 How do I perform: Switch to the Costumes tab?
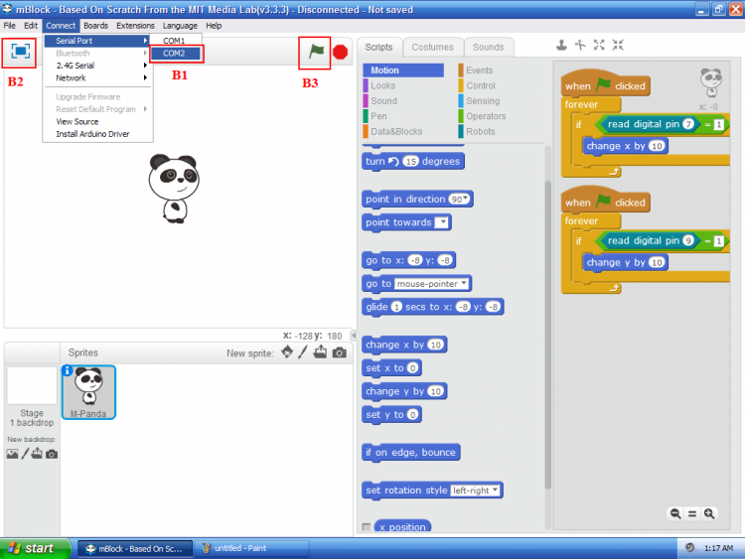432,47
